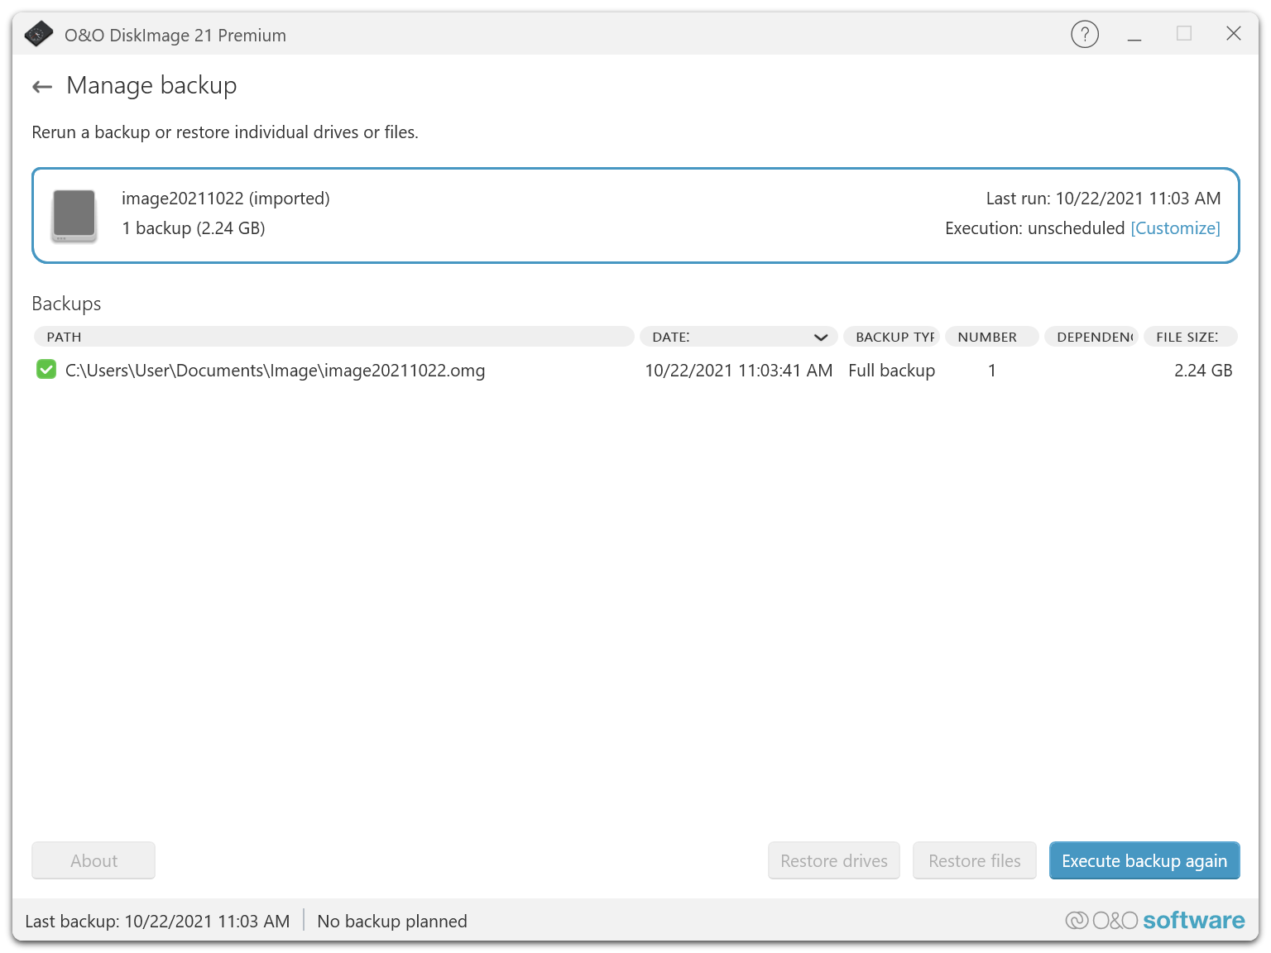This screenshot has width=1271, height=953.
Task: Minimize the DiskImage window
Action: pyautogui.click(x=1134, y=34)
